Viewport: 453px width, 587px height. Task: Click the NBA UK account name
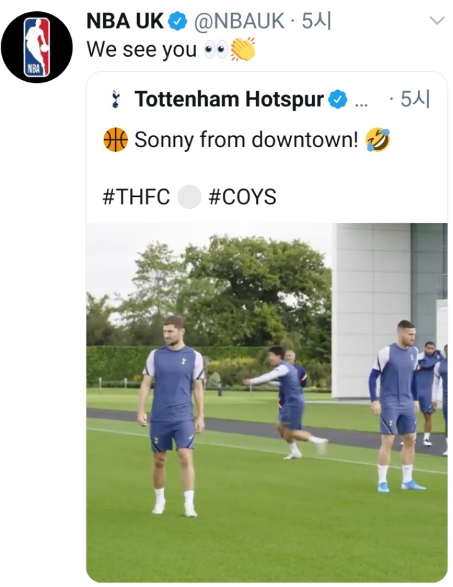(125, 21)
